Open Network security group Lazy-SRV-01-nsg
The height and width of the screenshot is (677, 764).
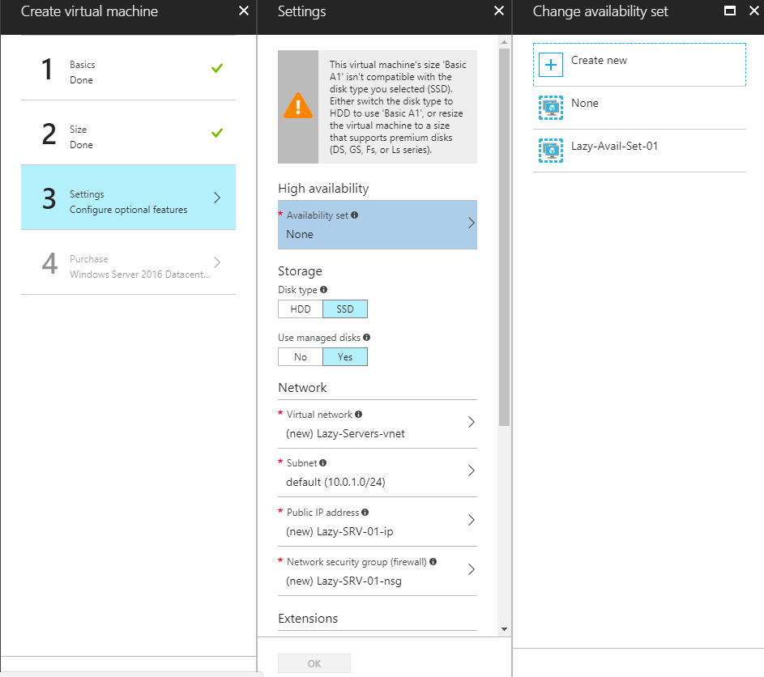pos(377,571)
